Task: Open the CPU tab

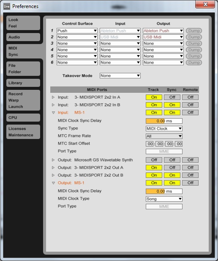Action: pyautogui.click(x=23, y=118)
